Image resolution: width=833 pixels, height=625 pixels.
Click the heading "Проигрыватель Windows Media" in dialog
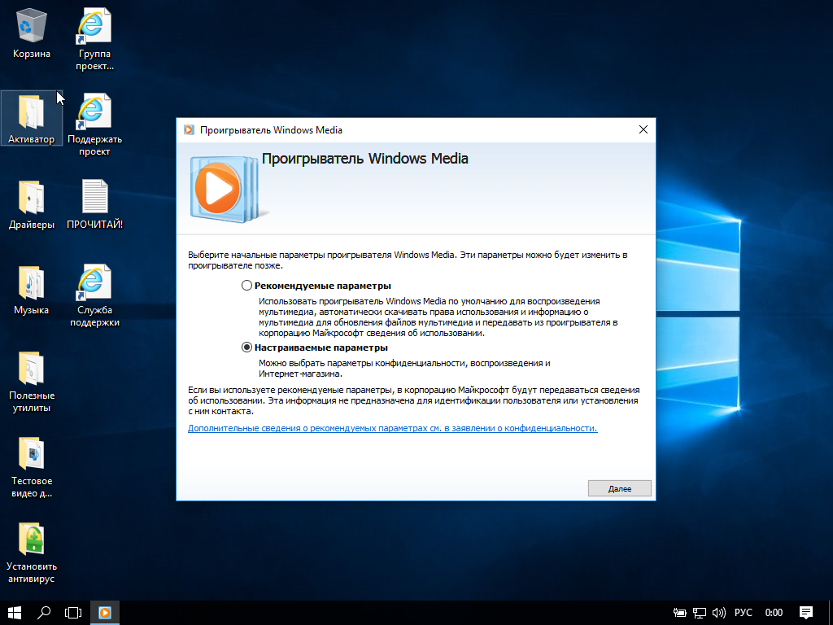(x=365, y=159)
